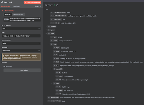
Task: Open the HTTP Method dropdown
Action: tap(21, 28)
